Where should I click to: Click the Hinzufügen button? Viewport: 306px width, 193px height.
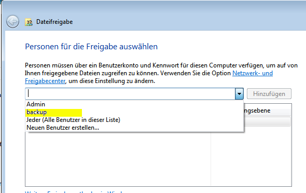point(269,94)
